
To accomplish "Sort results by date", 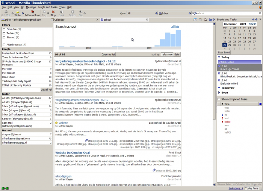I will 177,55.
